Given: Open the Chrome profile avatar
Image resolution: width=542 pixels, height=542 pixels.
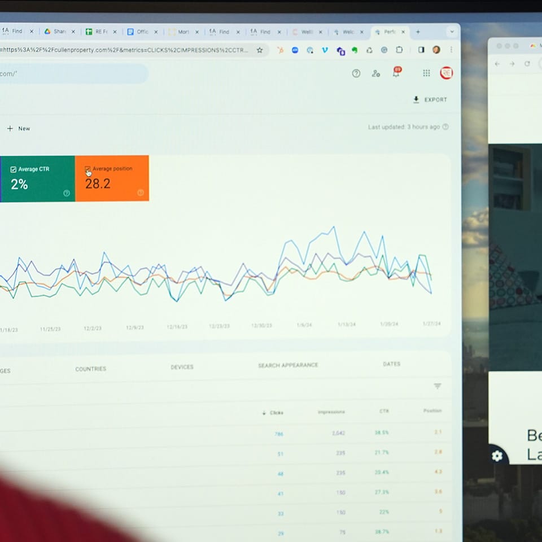Looking at the screenshot, I should pyautogui.click(x=436, y=50).
